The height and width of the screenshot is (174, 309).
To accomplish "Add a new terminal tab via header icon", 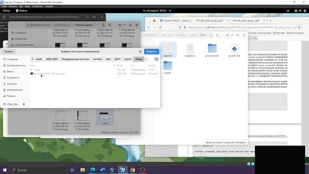I will click(x=4, y=17).
